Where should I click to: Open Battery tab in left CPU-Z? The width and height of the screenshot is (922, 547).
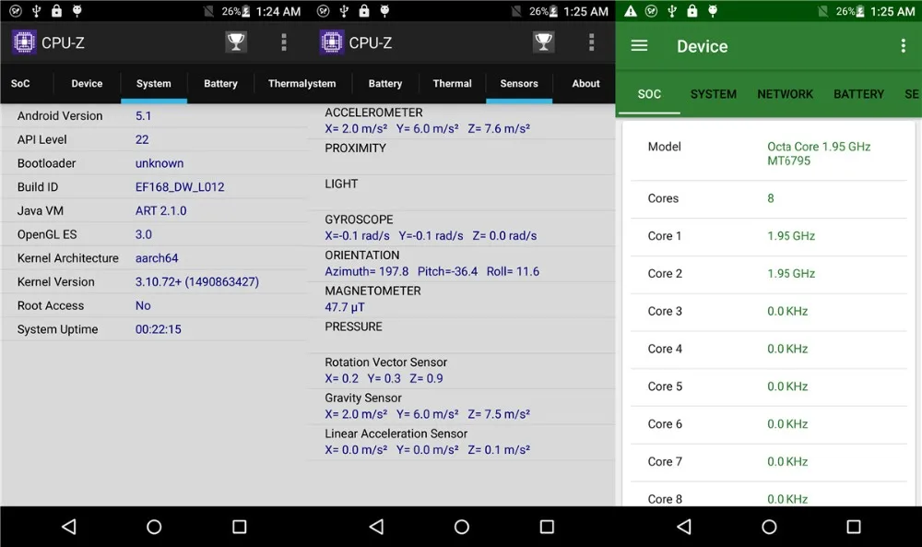[220, 84]
